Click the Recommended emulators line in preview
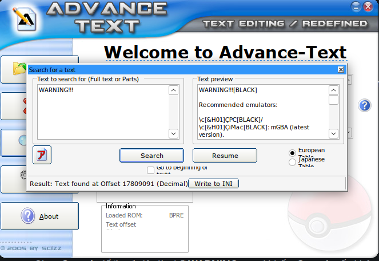Screen dimensions: 379x261 click(238, 105)
